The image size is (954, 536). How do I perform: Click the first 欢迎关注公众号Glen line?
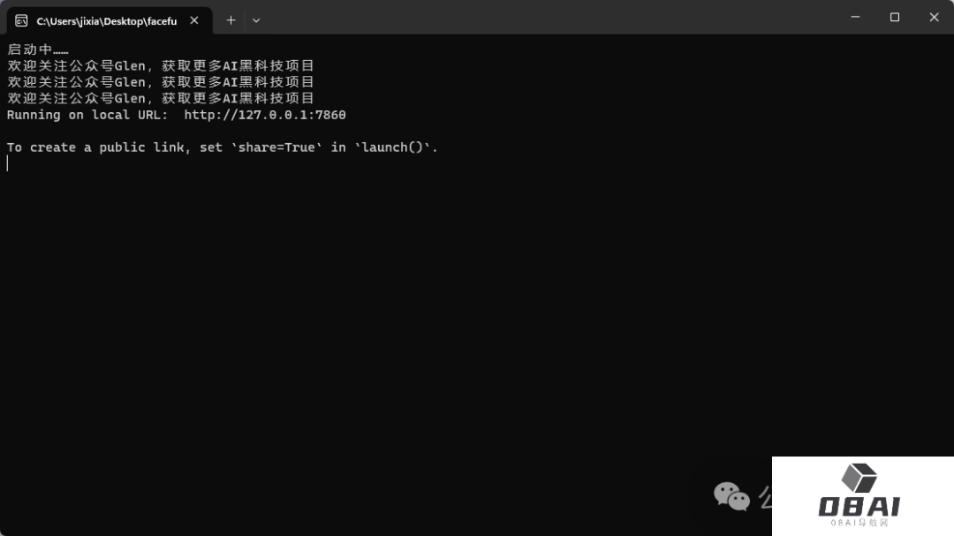(x=161, y=65)
